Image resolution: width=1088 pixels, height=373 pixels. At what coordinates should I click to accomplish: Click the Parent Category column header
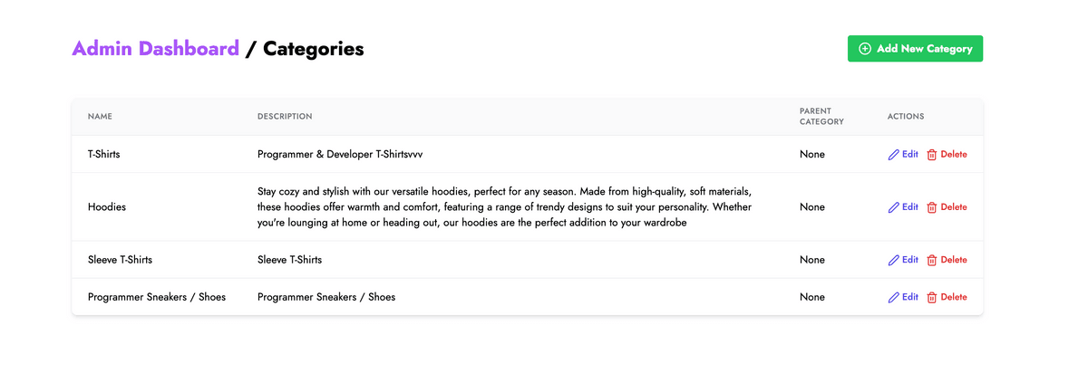821,117
